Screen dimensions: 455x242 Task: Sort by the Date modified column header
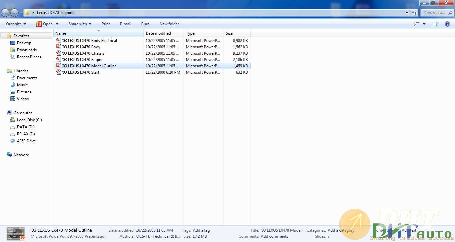[164, 33]
